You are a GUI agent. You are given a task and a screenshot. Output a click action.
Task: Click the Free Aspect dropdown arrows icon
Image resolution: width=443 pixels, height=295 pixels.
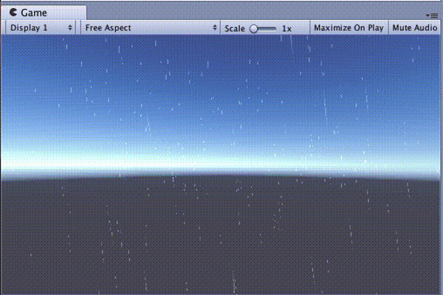[x=216, y=28]
